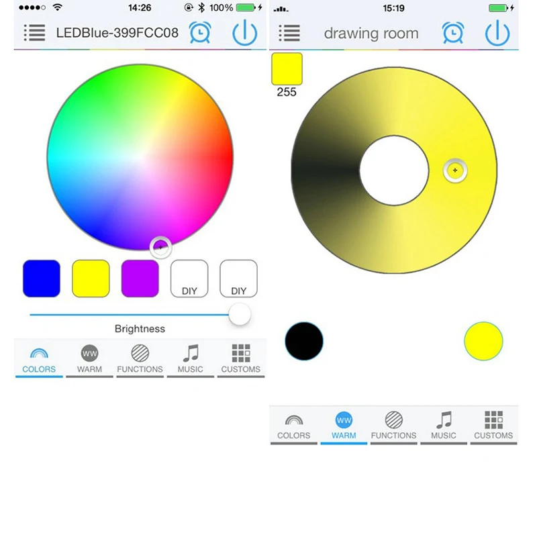Open FUNCTIONS tab on left screen
Viewport: 537px width, 537px height.
pyautogui.click(x=140, y=359)
